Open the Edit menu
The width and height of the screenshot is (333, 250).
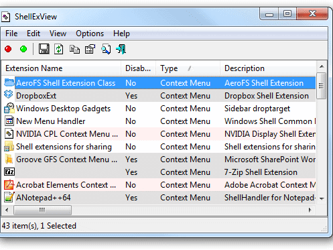34,34
